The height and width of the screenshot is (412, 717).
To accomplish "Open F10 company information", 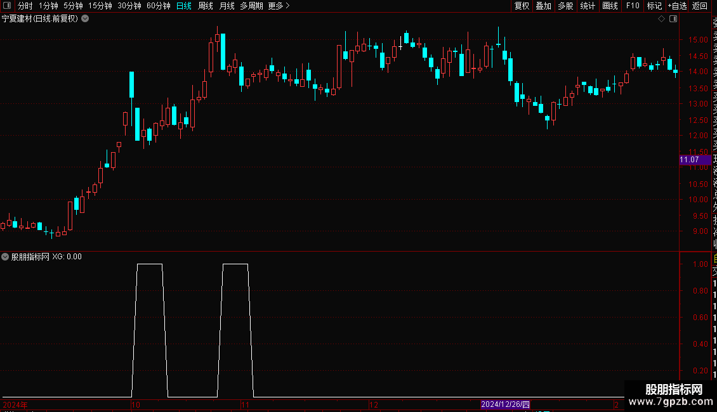I will pyautogui.click(x=633, y=6).
